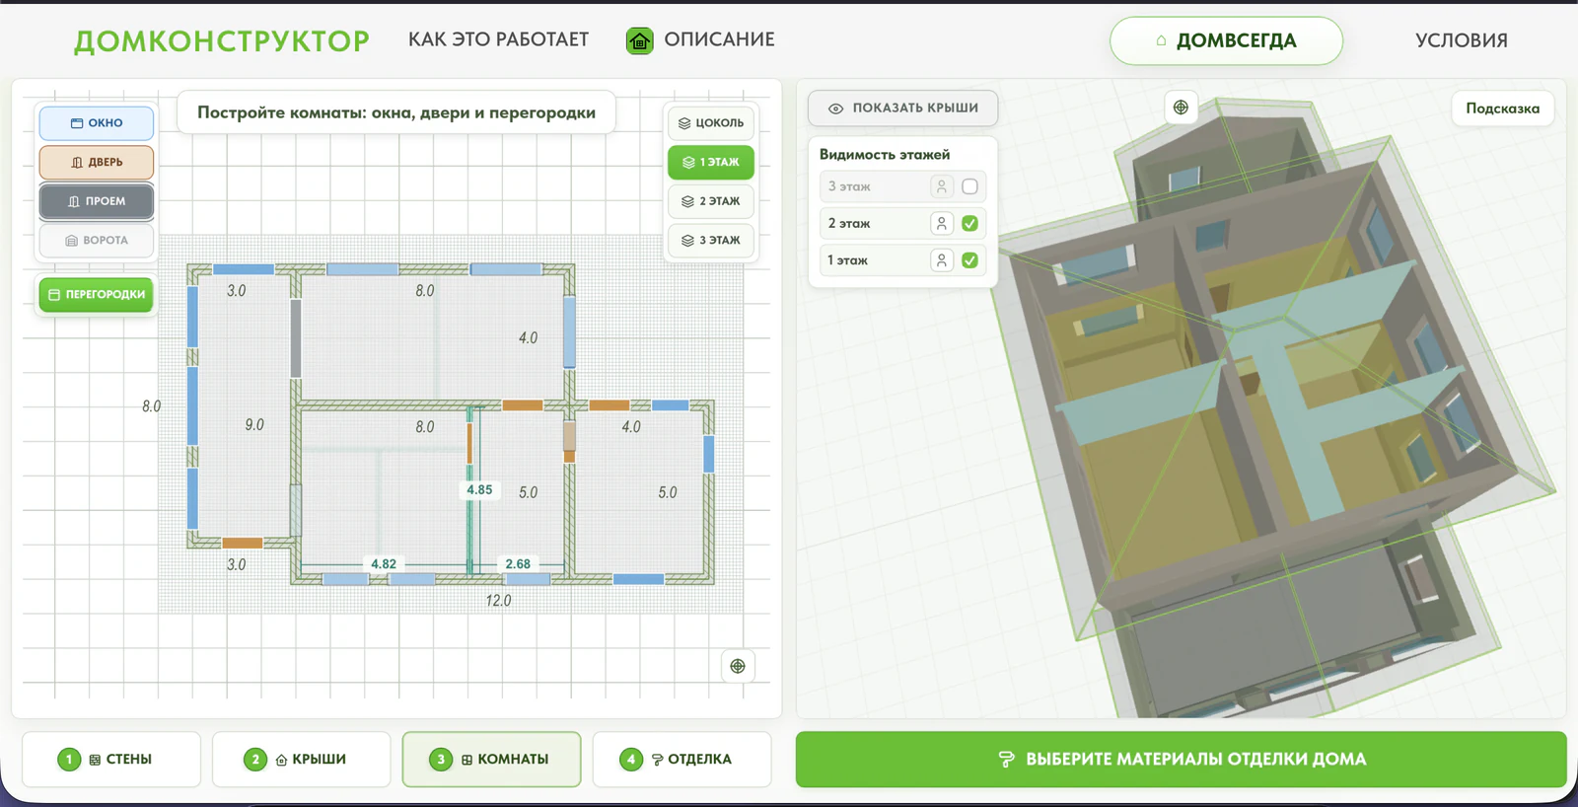The height and width of the screenshot is (807, 1578).
Task: Click the house icon on КРЫШИ step
Action: 281,760
